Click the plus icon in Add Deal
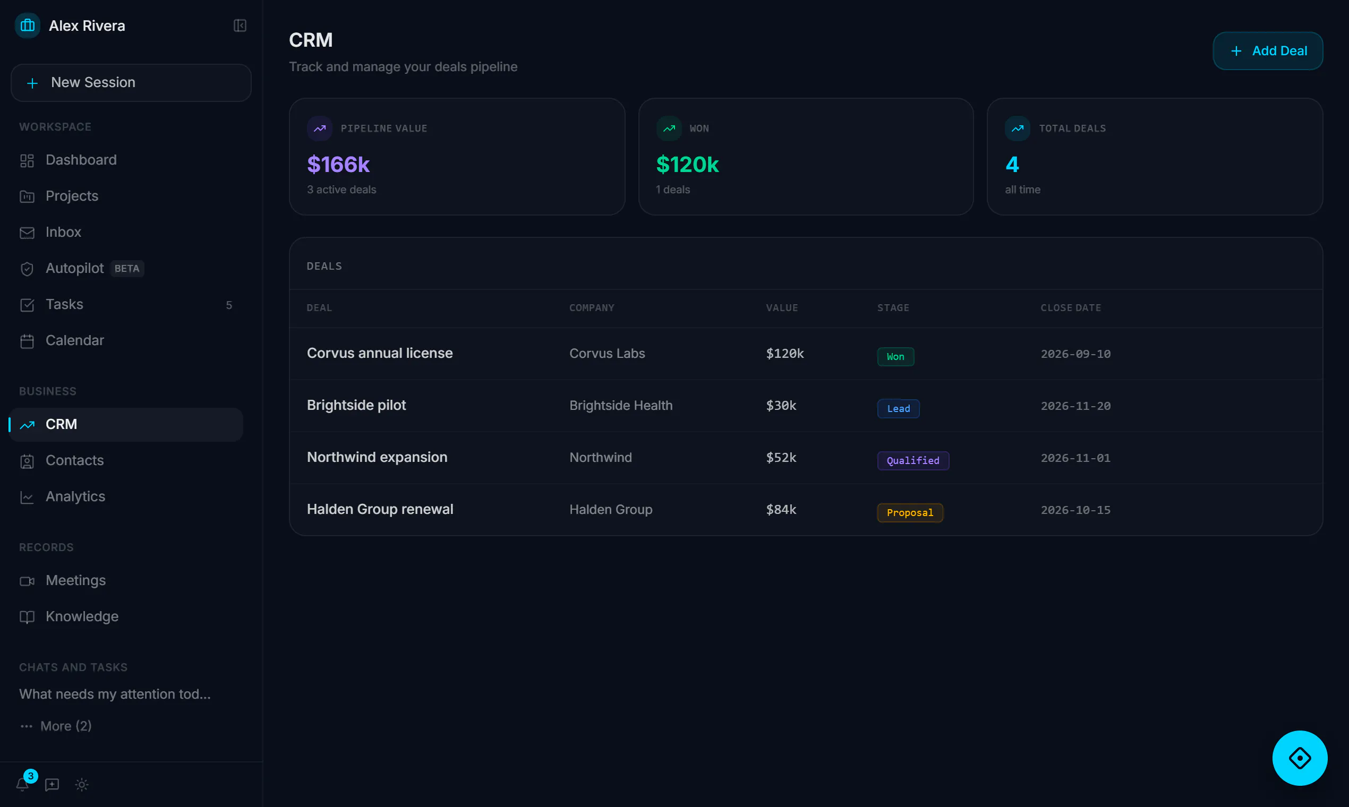This screenshot has height=807, width=1349. pyautogui.click(x=1236, y=50)
